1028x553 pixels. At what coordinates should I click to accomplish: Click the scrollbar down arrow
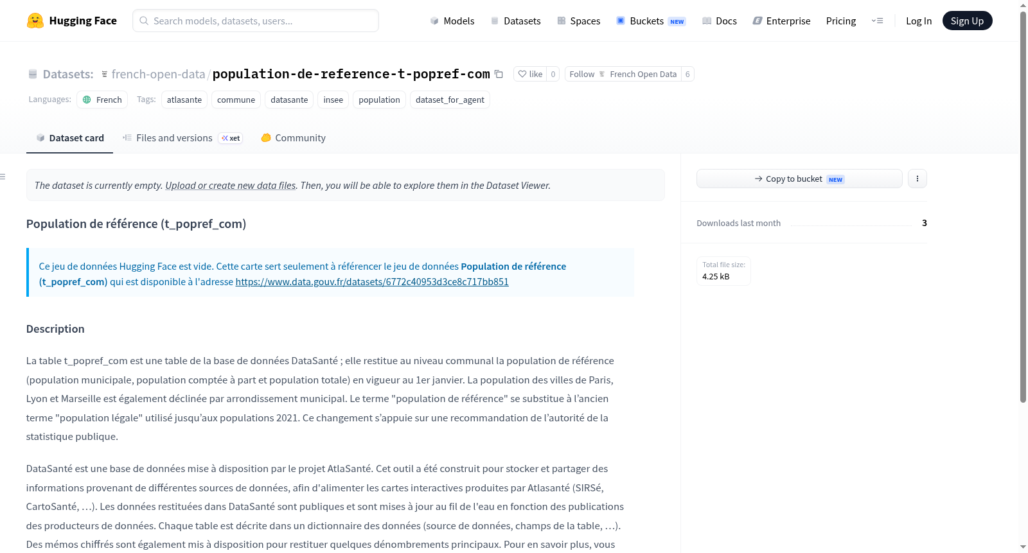click(x=1023, y=547)
